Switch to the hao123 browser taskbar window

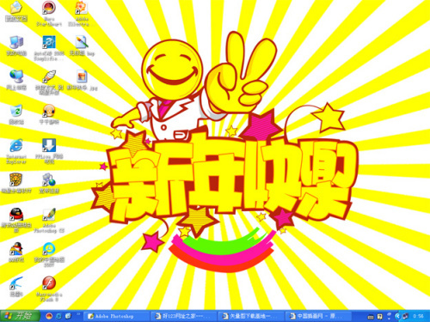[x=182, y=316]
